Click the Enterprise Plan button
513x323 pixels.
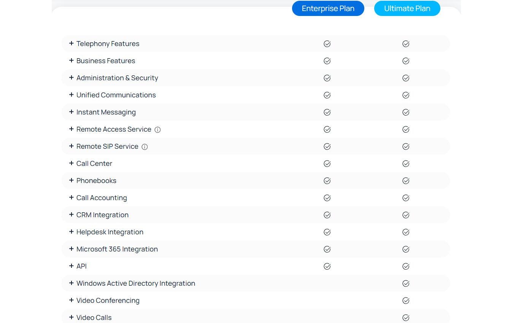[x=328, y=8]
